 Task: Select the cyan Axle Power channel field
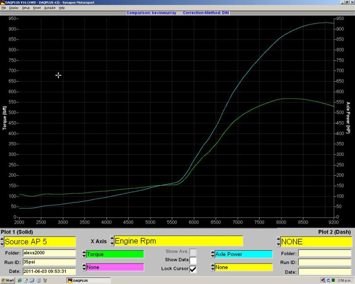tap(244, 254)
